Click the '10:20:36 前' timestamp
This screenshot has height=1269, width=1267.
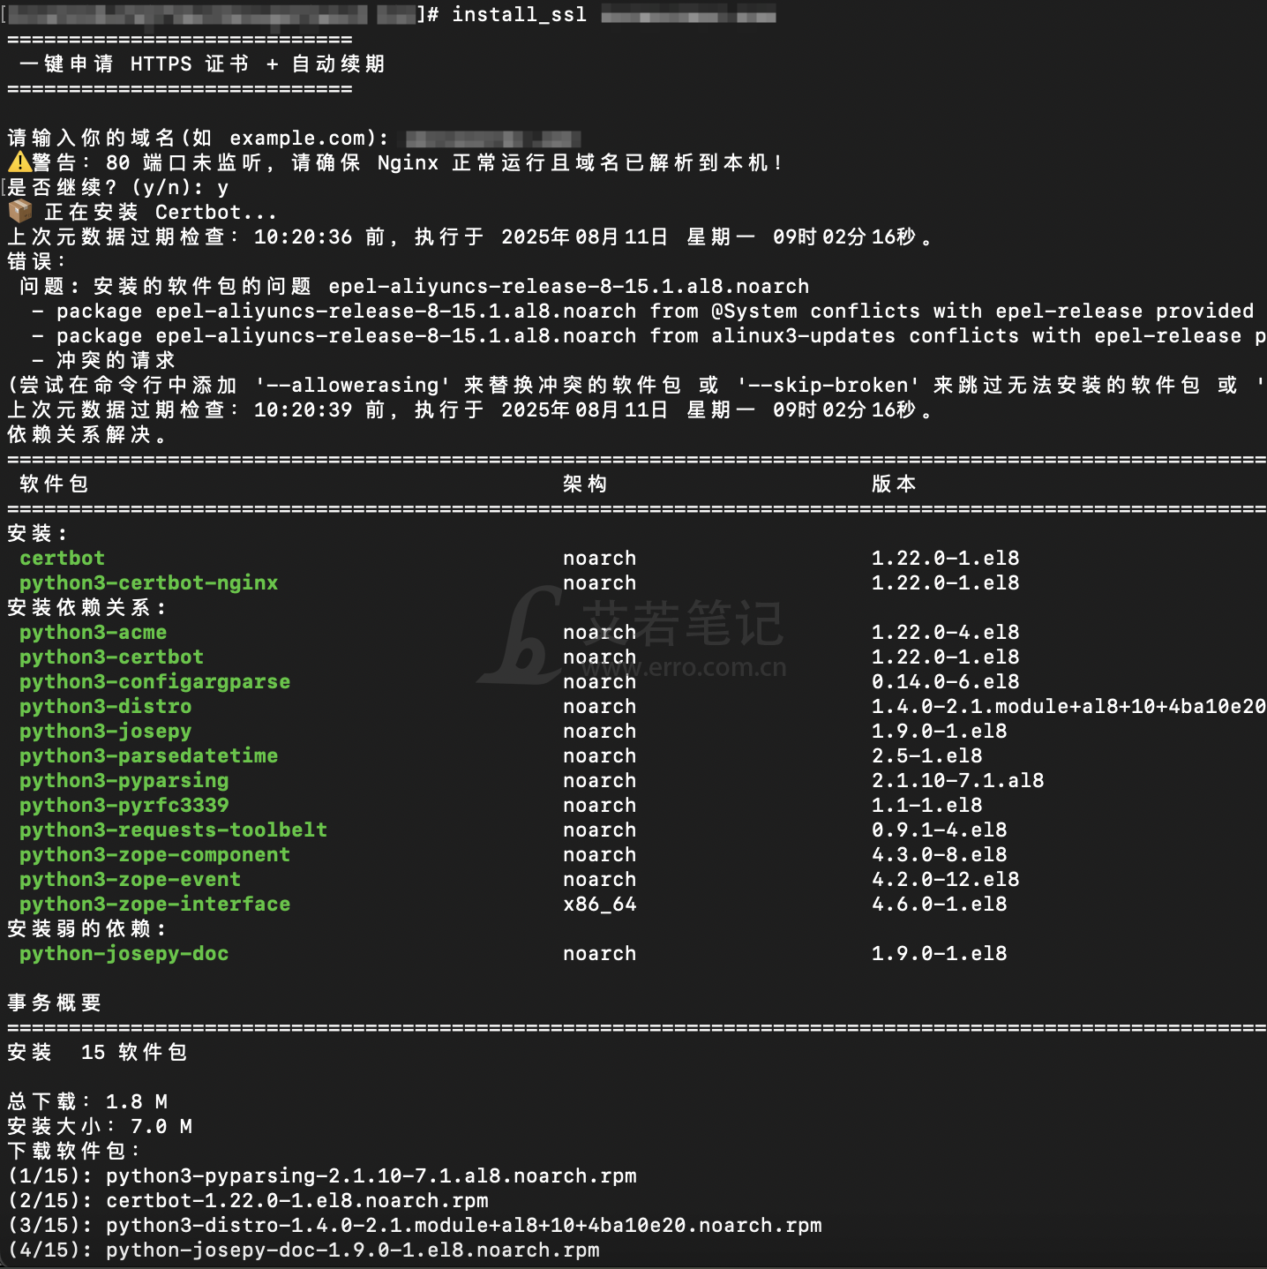point(319,237)
